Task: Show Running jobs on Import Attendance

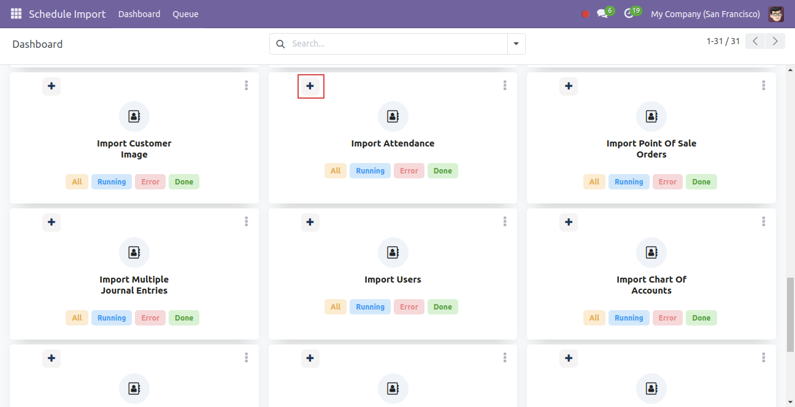Action: click(371, 171)
